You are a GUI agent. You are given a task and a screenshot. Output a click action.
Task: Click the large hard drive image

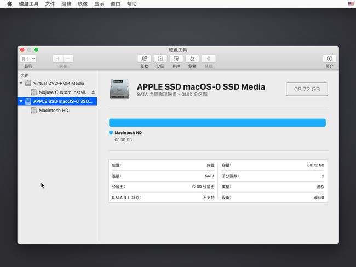point(119,89)
